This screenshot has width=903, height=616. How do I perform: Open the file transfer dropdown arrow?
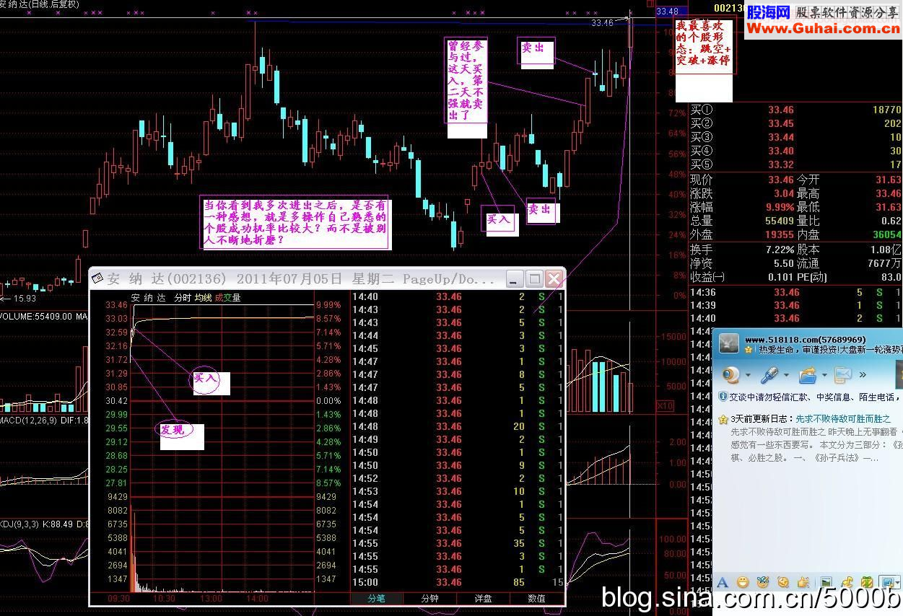[x=824, y=375]
